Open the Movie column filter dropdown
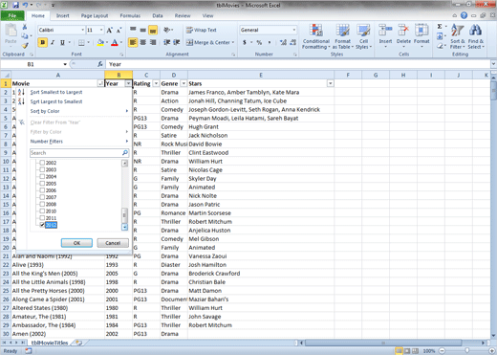This screenshot has height=355, width=497. click(100, 83)
